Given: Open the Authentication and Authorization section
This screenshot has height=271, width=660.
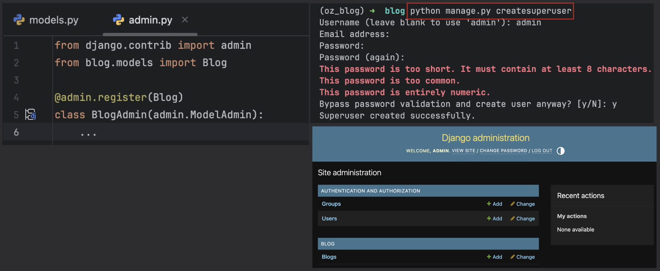Looking at the screenshot, I should click(370, 191).
